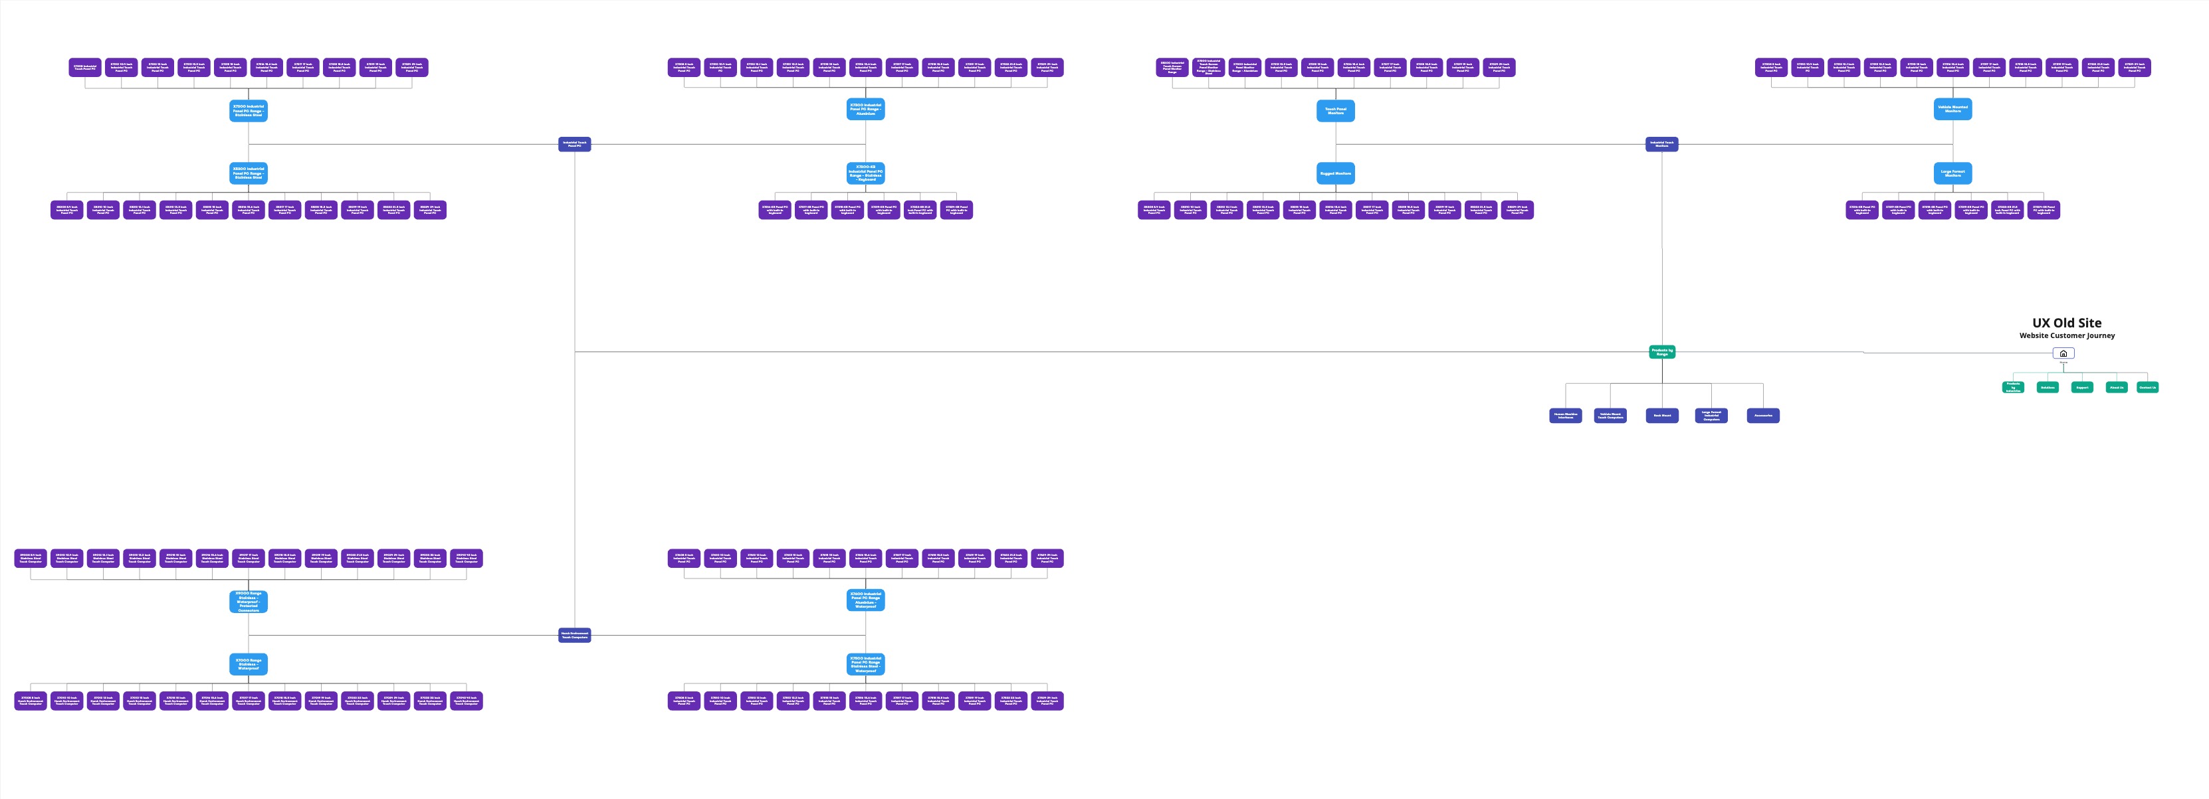Select the green Products by Range node
This screenshot has width=2209, height=799.
pyautogui.click(x=1662, y=351)
